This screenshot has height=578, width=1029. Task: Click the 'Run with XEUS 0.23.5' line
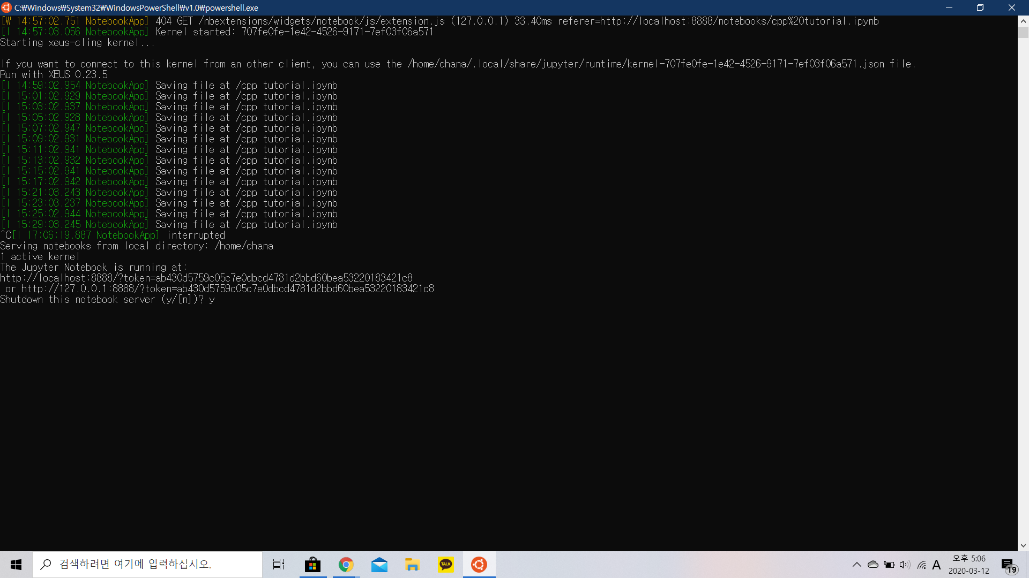coord(54,75)
